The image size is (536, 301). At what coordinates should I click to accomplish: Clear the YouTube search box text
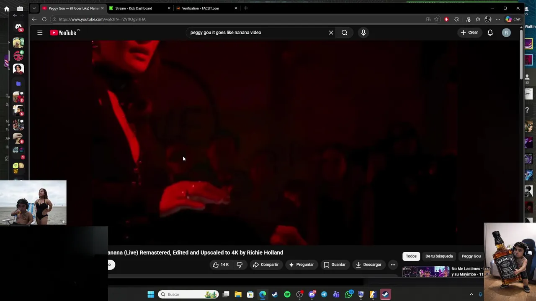pos(331,33)
